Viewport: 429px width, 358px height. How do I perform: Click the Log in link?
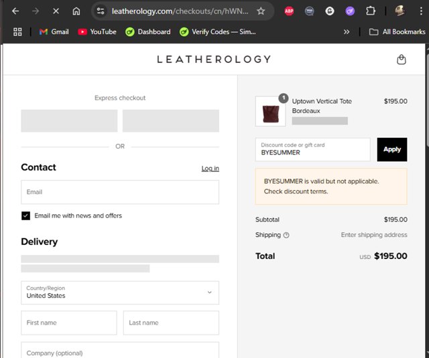210,169
